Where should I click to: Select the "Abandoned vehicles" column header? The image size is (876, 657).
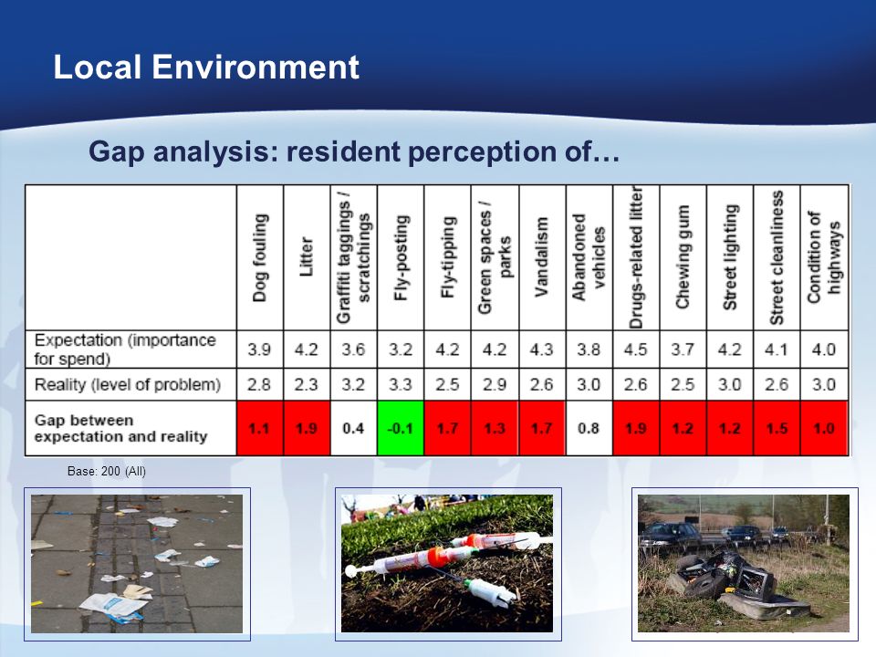(x=589, y=257)
